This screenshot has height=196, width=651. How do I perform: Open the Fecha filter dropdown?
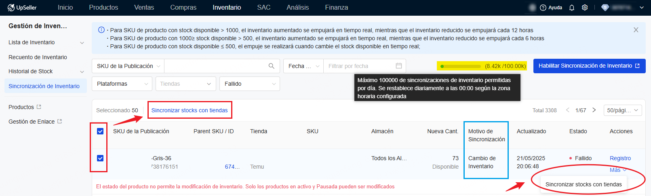tap(303, 66)
